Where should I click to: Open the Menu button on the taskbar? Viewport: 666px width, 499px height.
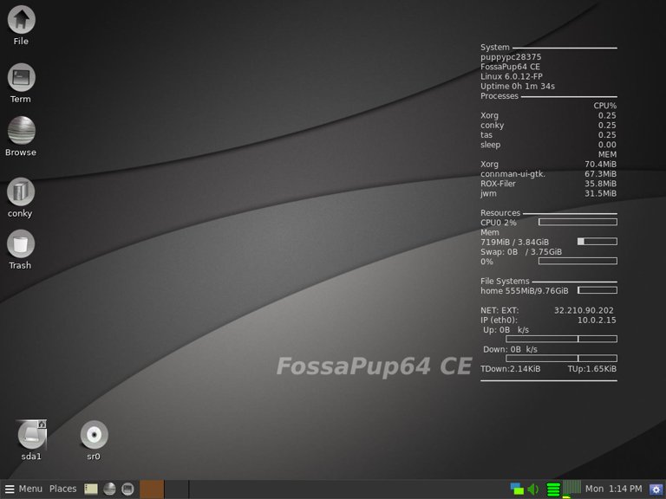pyautogui.click(x=23, y=489)
